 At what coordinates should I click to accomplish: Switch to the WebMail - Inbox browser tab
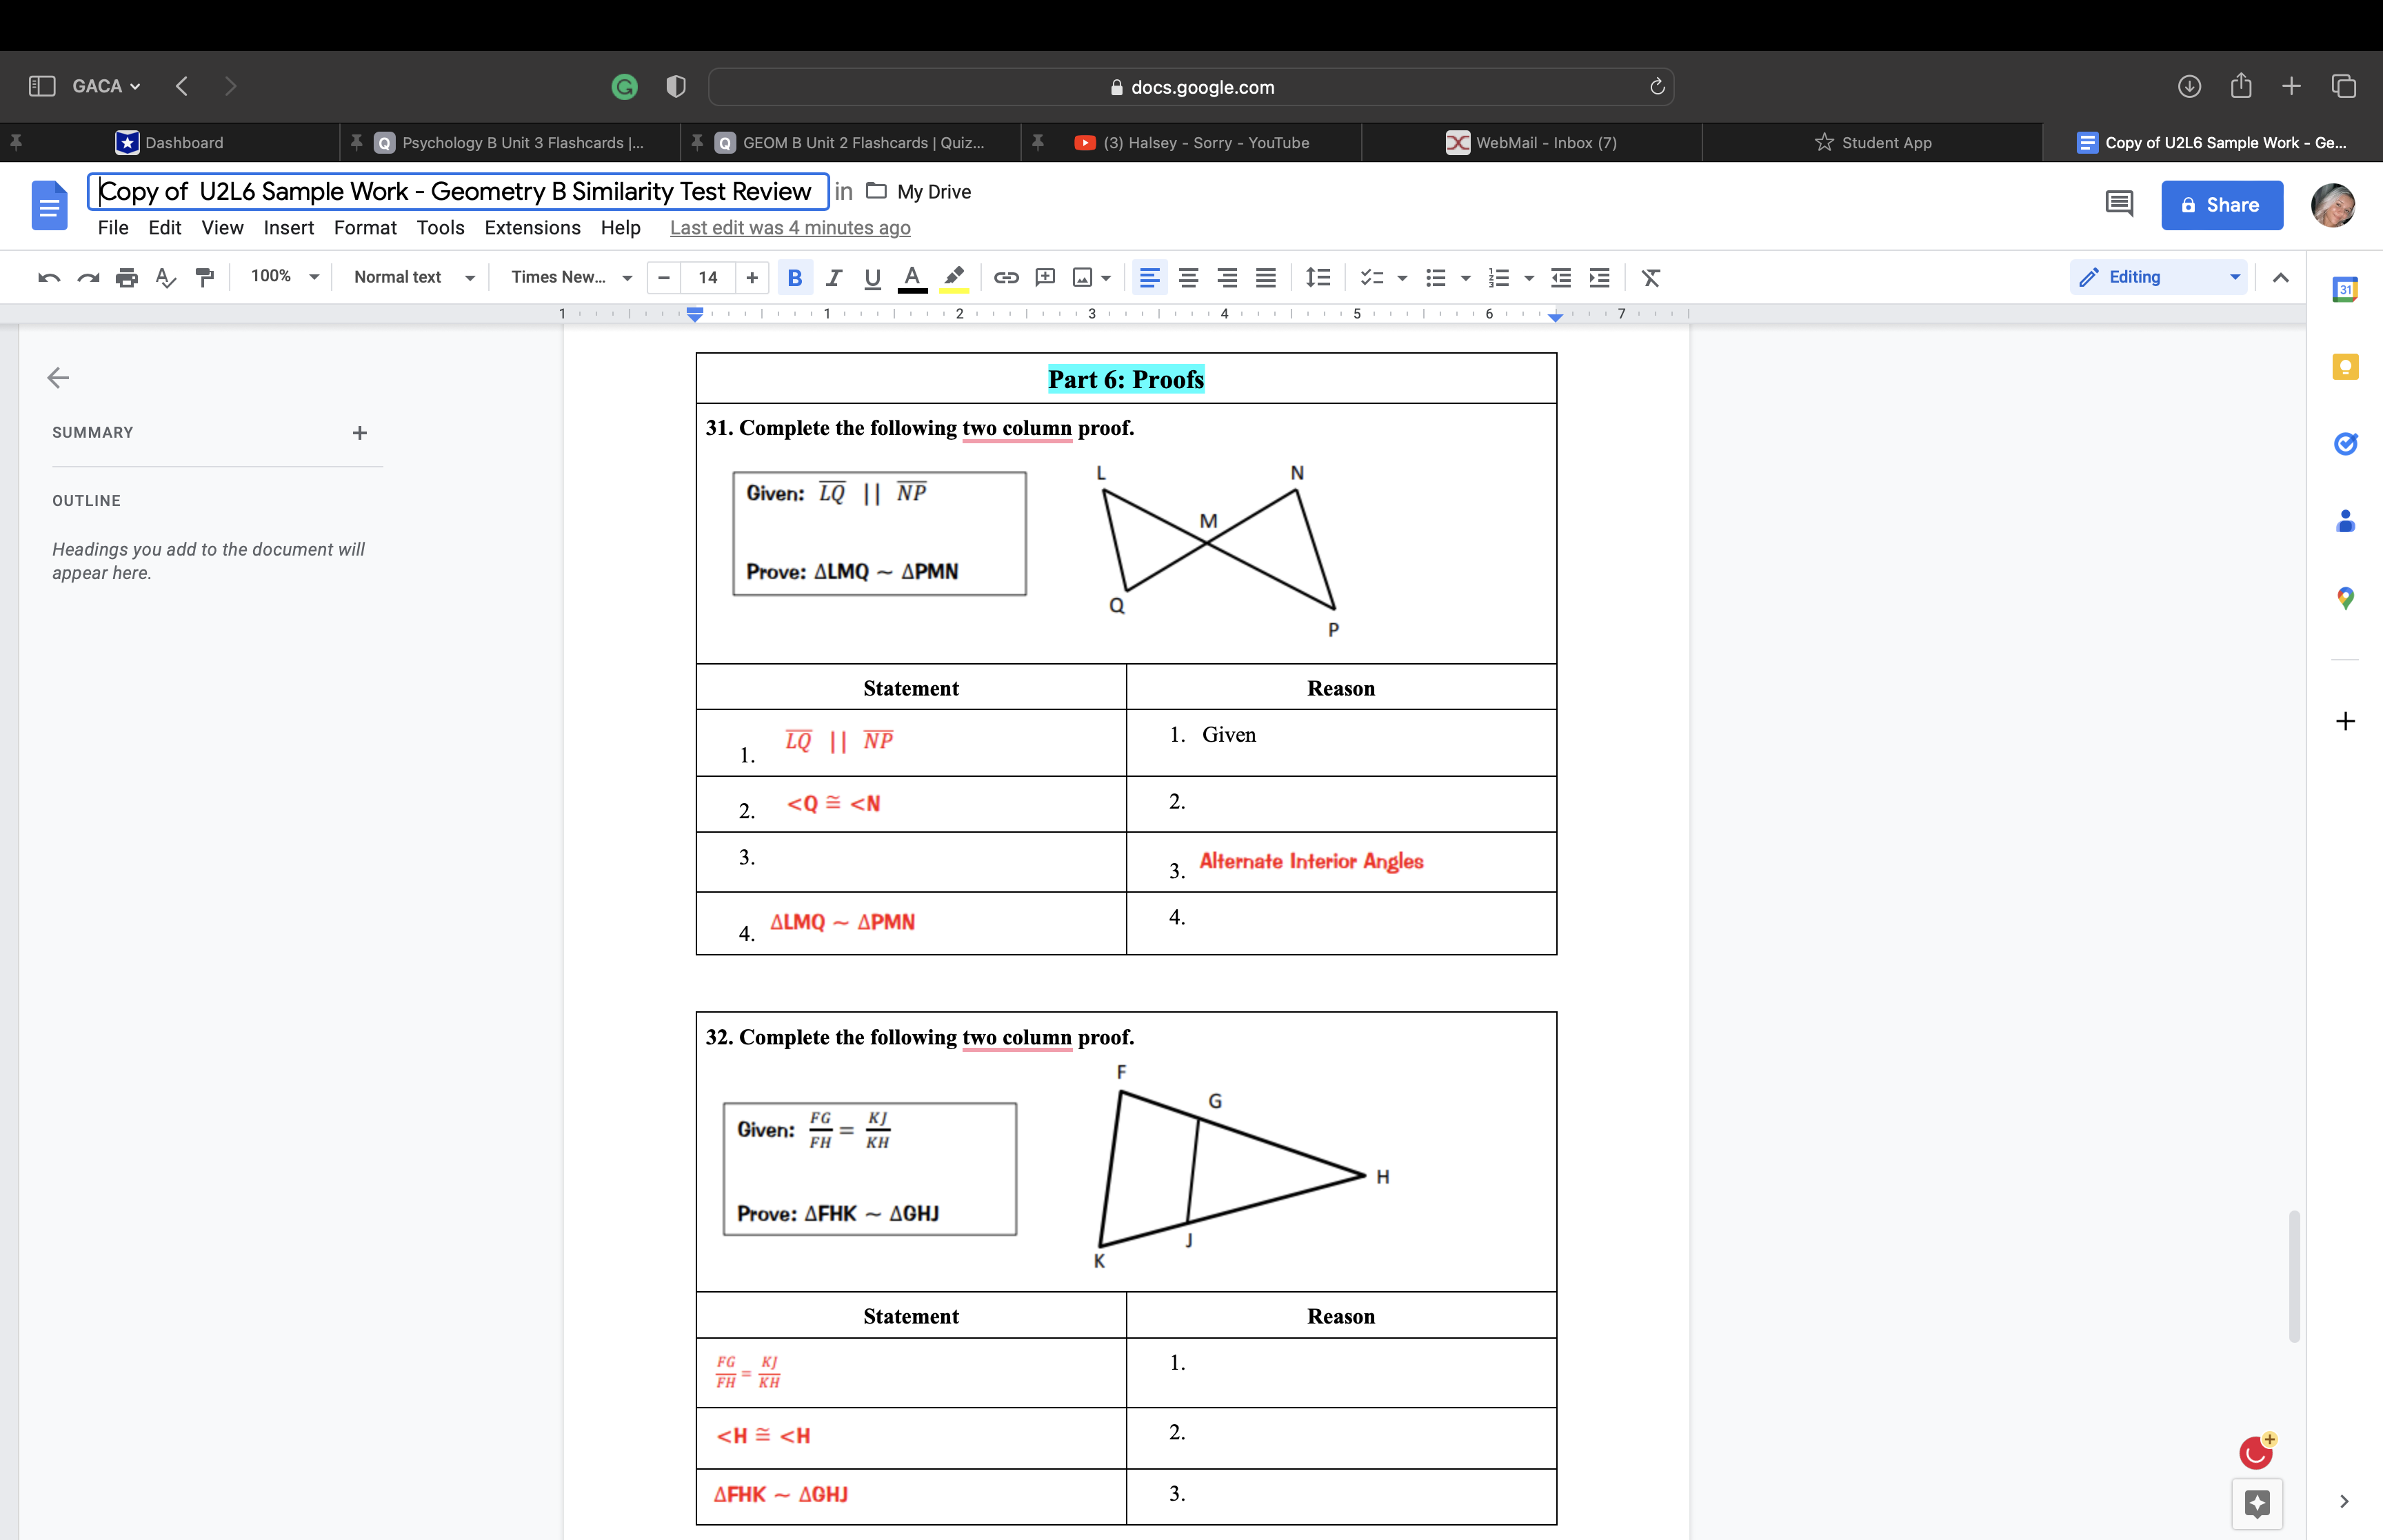(1545, 142)
